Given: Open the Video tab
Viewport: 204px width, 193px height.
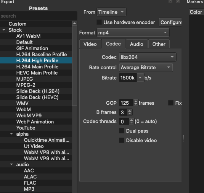Looking at the screenshot, I should coord(90,44).
